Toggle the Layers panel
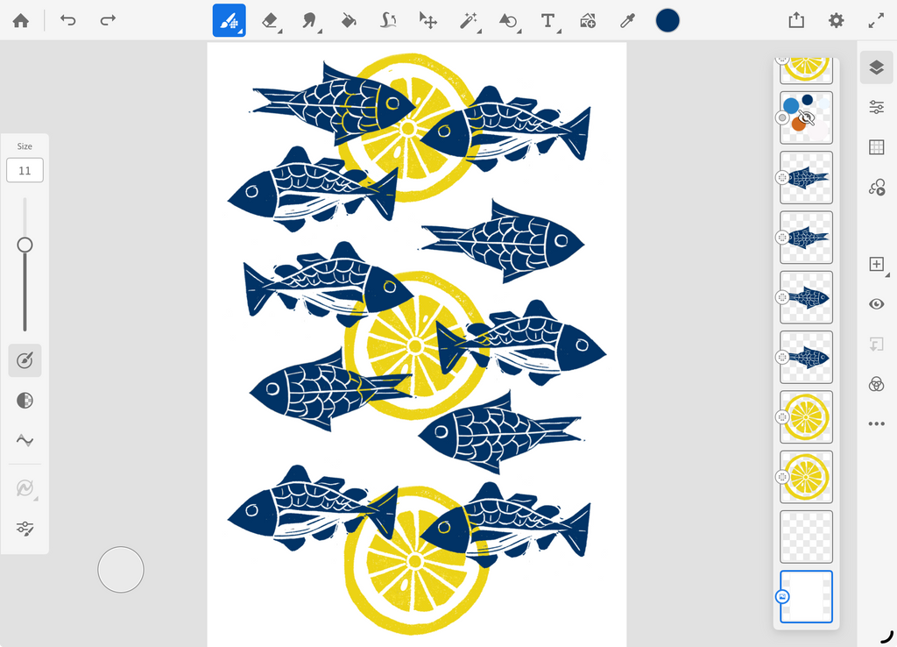Screen dimensions: 897x647 click(876, 67)
